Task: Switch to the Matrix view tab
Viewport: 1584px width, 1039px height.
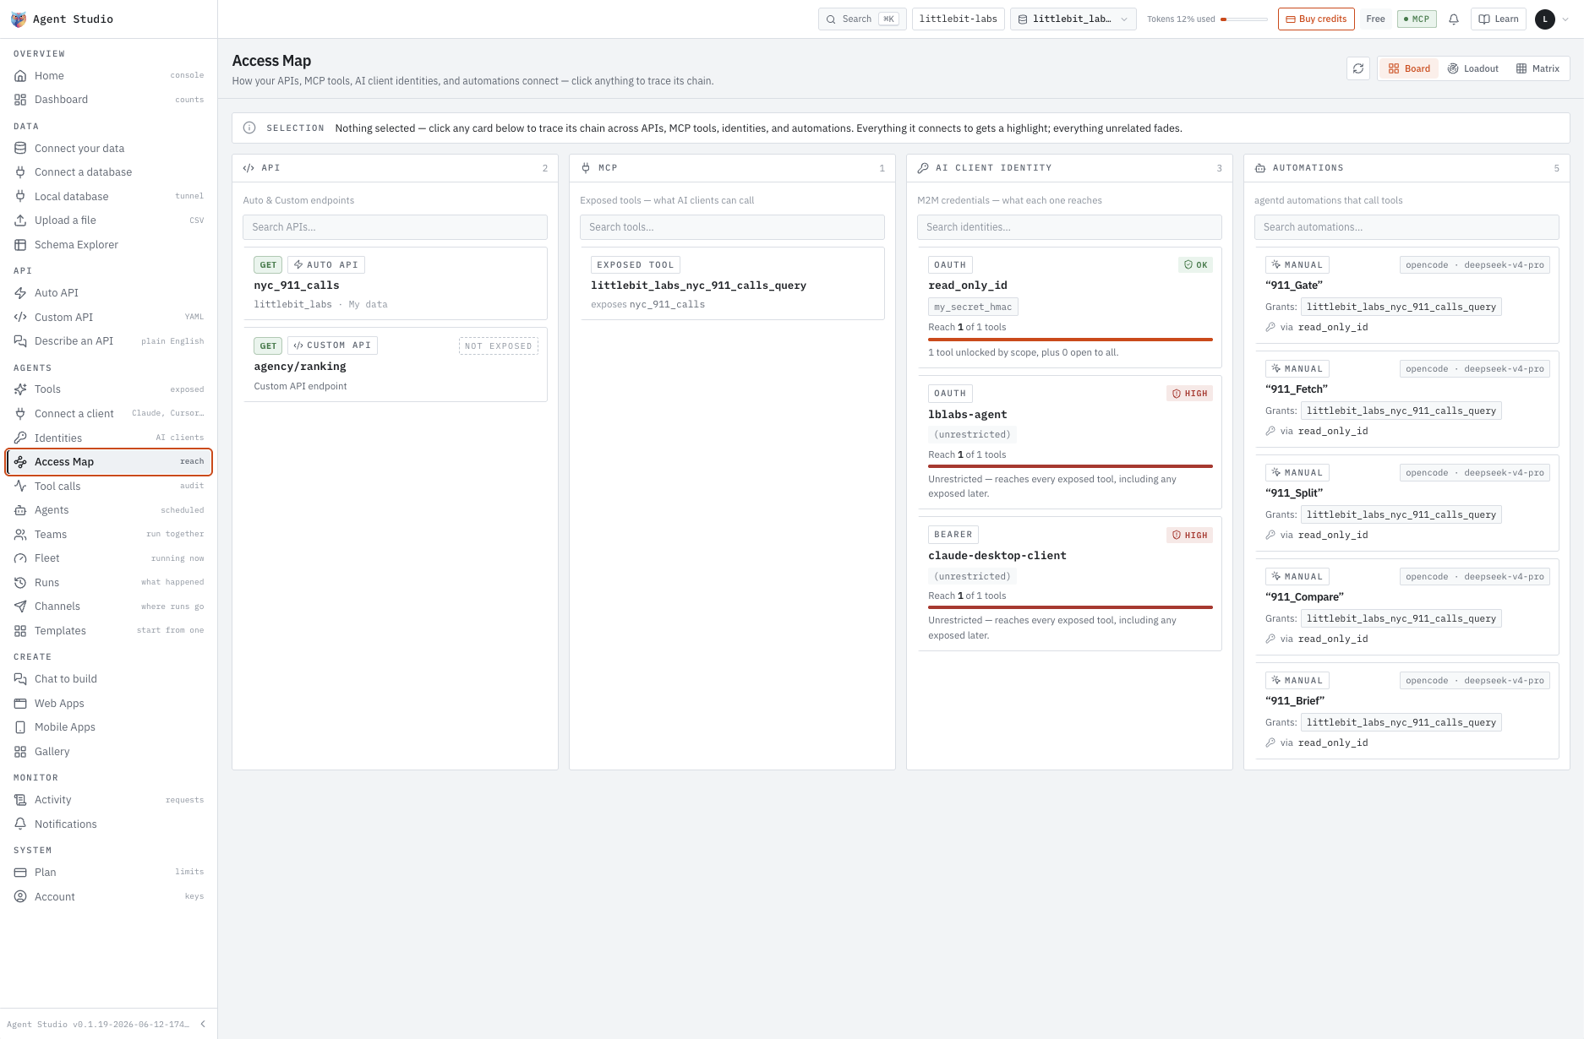Action: pos(1538,68)
